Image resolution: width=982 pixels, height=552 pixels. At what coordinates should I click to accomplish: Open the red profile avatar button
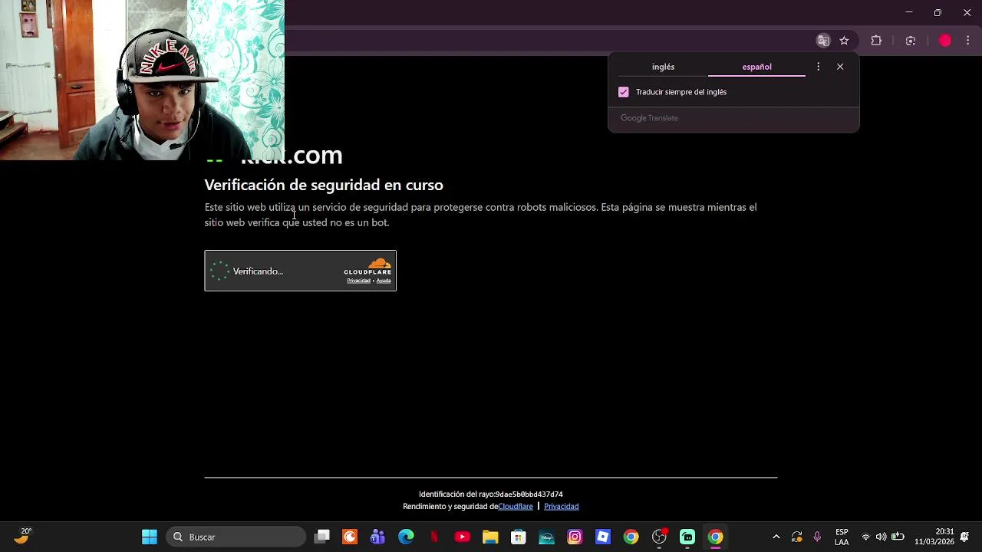click(x=945, y=41)
